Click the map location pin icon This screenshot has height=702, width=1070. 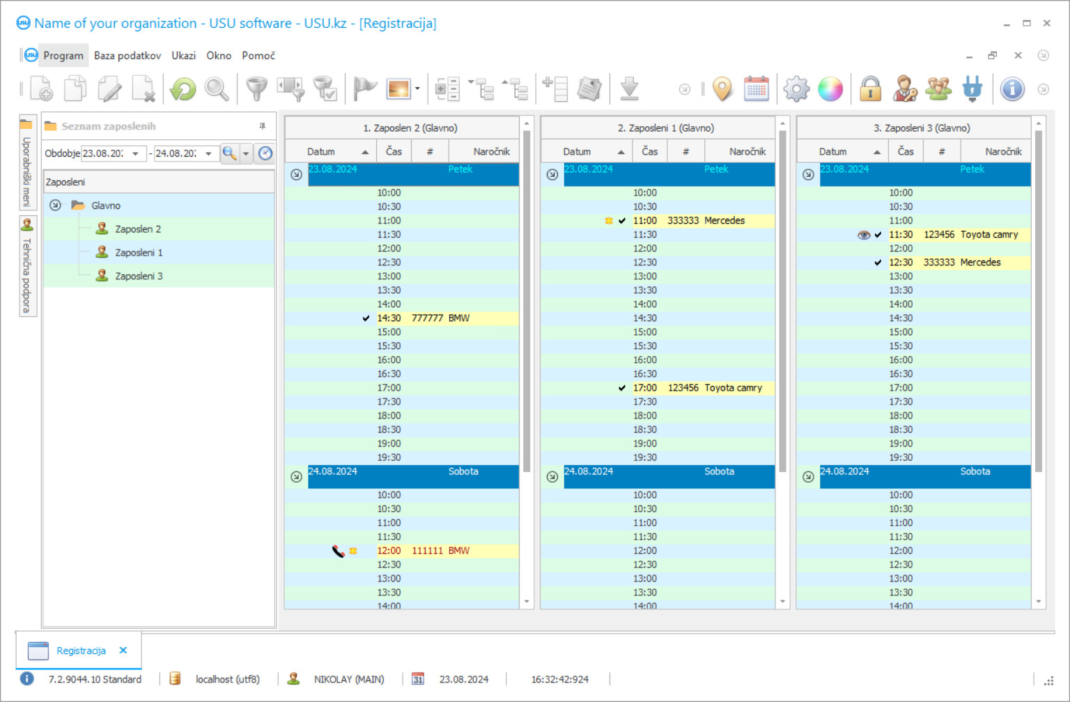click(722, 89)
